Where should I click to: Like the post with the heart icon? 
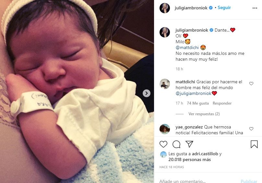pyautogui.click(x=163, y=144)
